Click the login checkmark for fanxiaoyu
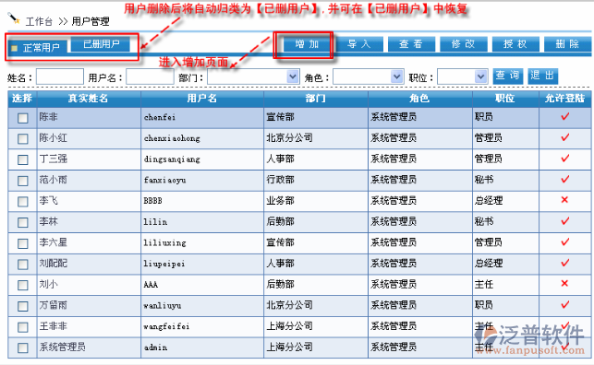Screen dimensions: 594x365 pyautogui.click(x=564, y=179)
